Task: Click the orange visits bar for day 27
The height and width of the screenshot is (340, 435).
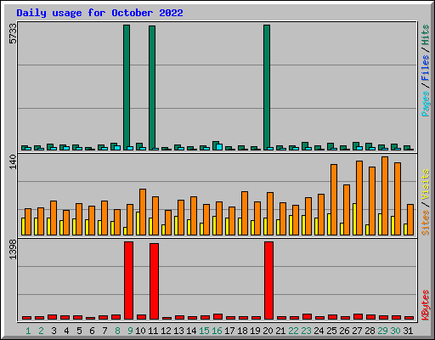Action: 359,198
